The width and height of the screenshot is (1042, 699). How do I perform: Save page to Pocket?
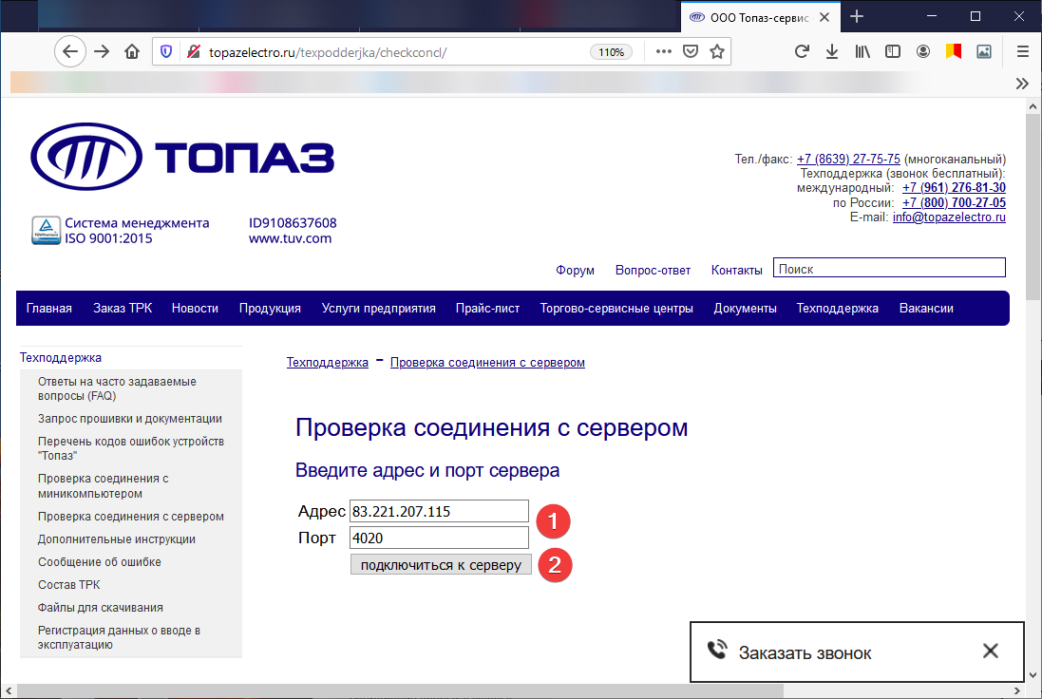click(691, 52)
